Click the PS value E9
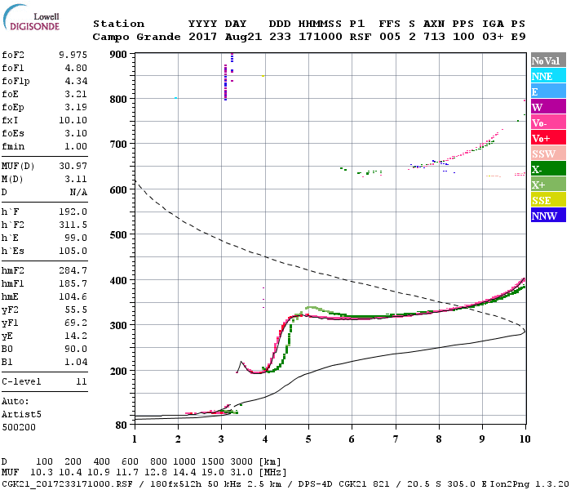The height and width of the screenshot is (490, 571). point(519,37)
